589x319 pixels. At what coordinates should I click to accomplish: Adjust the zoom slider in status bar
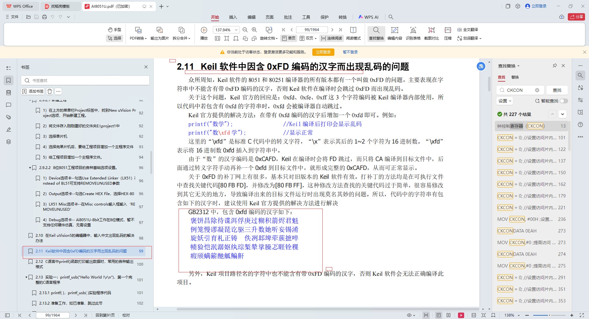549,315
